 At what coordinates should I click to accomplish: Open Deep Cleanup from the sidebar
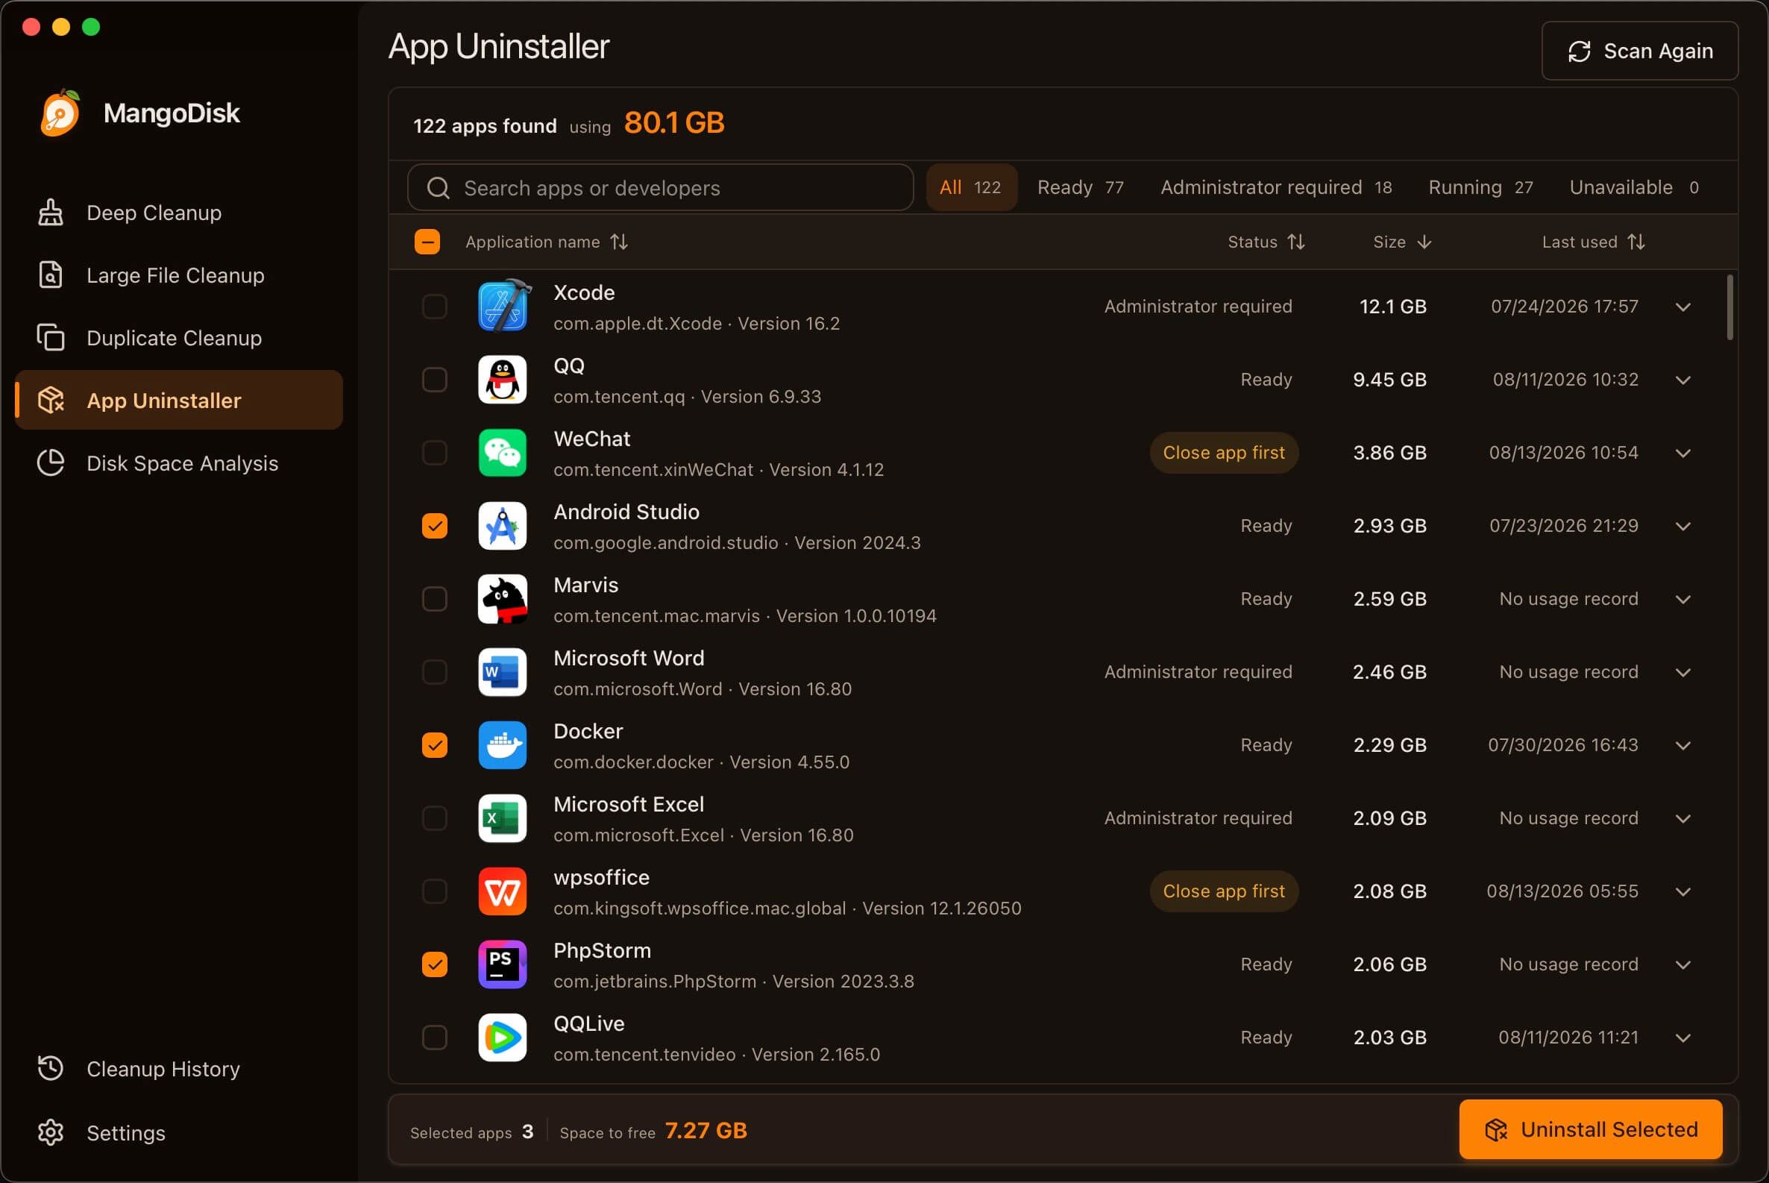pyautogui.click(x=179, y=213)
